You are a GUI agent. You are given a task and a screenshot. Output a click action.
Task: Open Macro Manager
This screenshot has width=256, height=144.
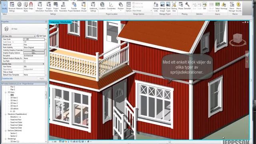[x=232, y=7]
